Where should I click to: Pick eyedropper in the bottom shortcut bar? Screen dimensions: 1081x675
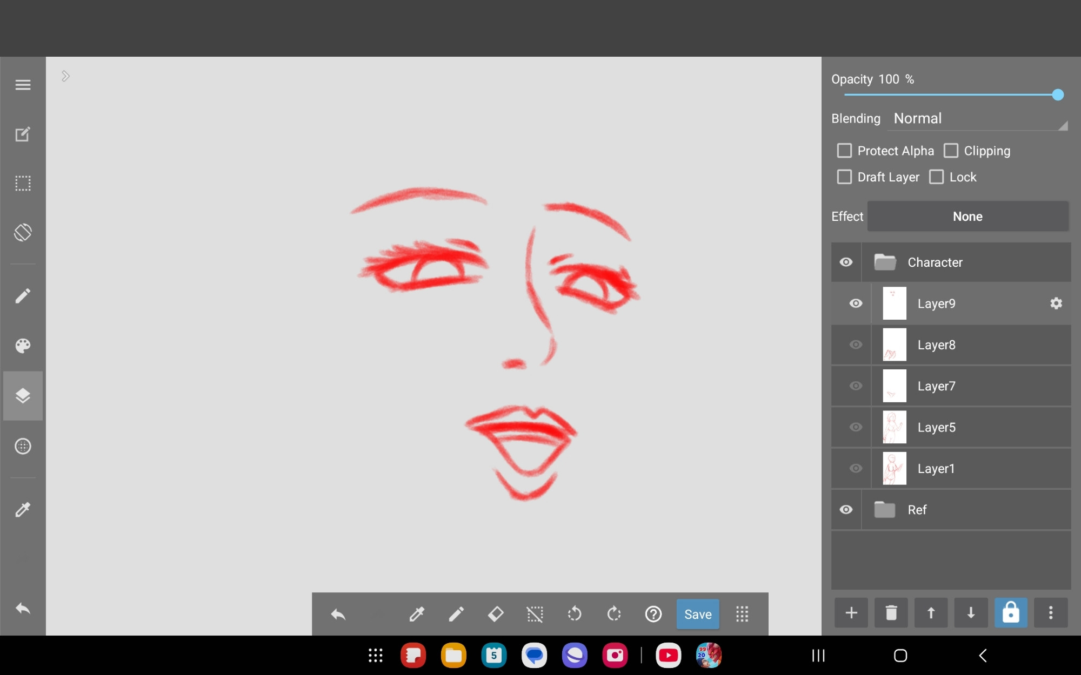[x=417, y=614]
